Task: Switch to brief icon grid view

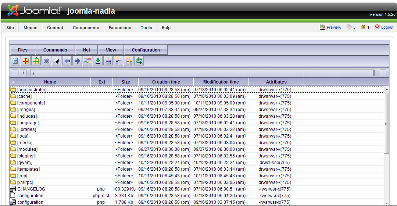Action: 108,61
